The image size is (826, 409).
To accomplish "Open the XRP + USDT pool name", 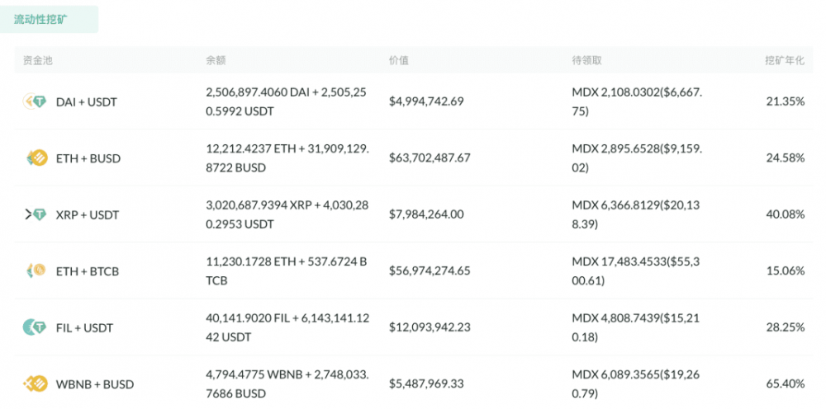I will click(x=88, y=215).
